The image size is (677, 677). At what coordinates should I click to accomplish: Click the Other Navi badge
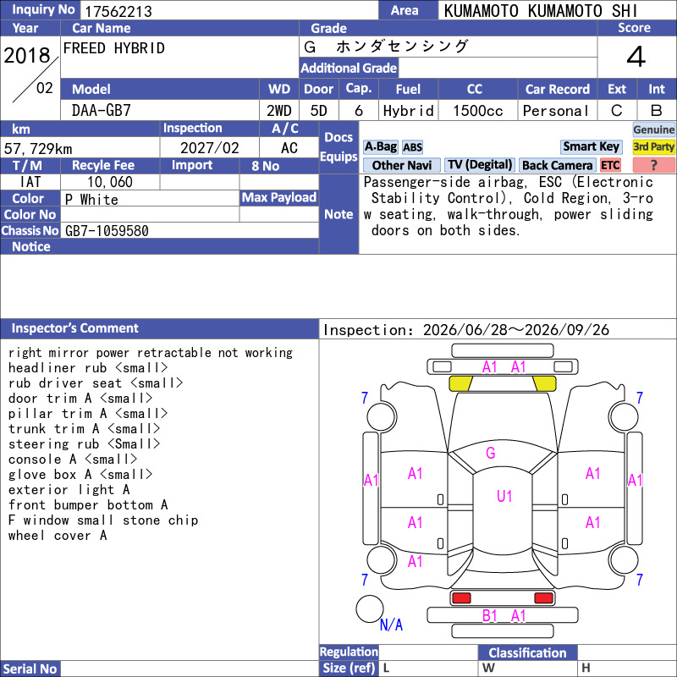(401, 165)
